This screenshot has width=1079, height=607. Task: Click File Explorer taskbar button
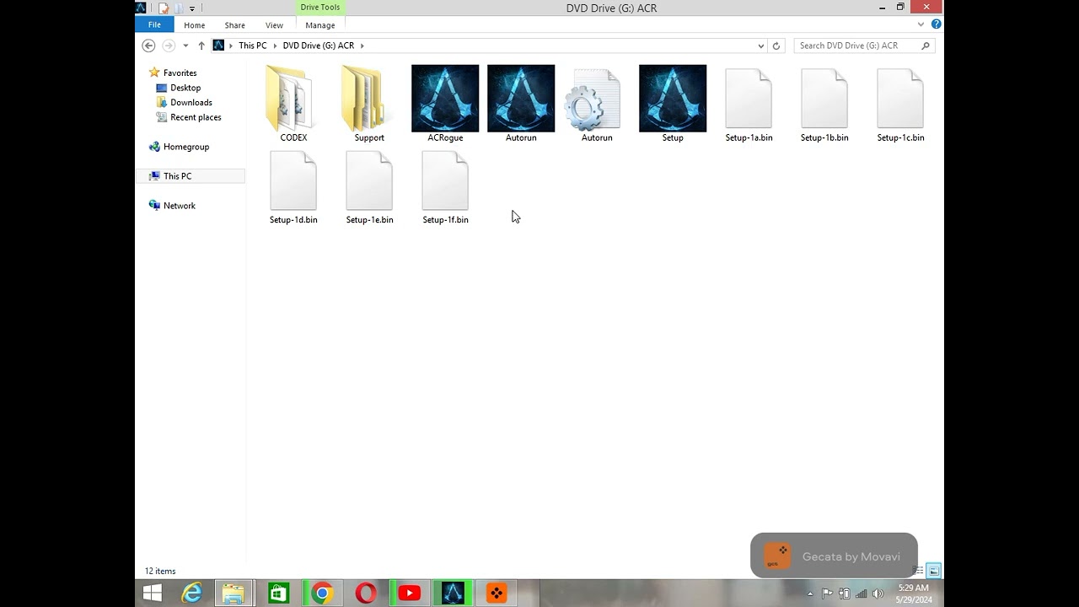234,594
